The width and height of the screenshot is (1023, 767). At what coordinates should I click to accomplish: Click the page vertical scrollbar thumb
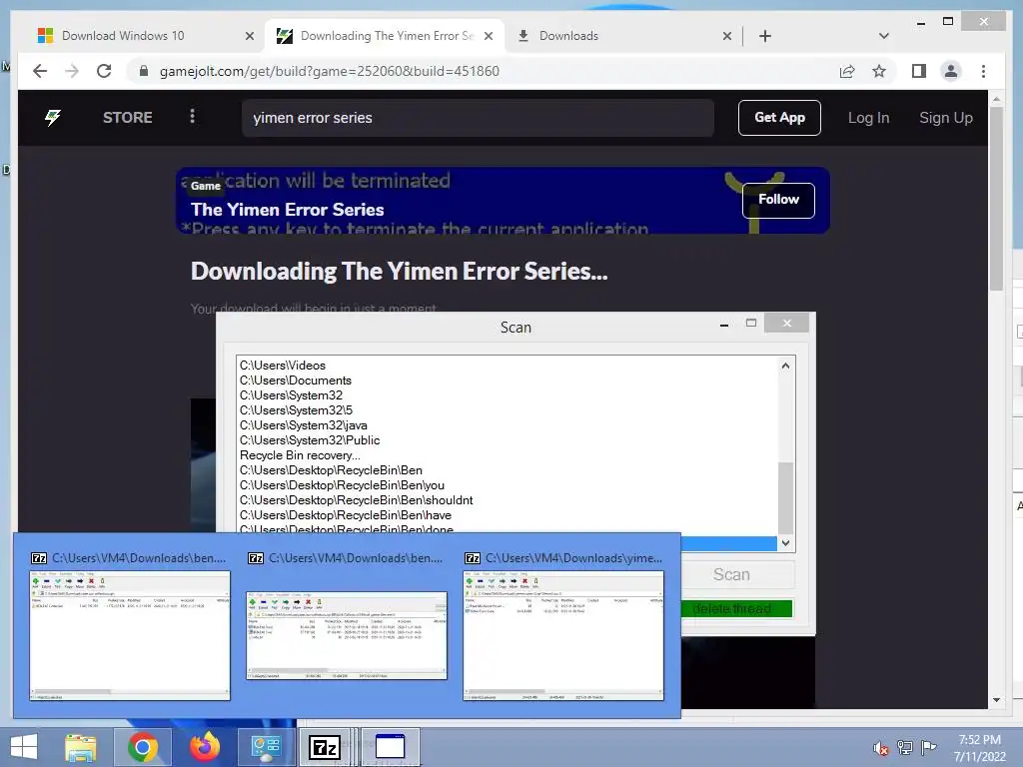pos(996,197)
